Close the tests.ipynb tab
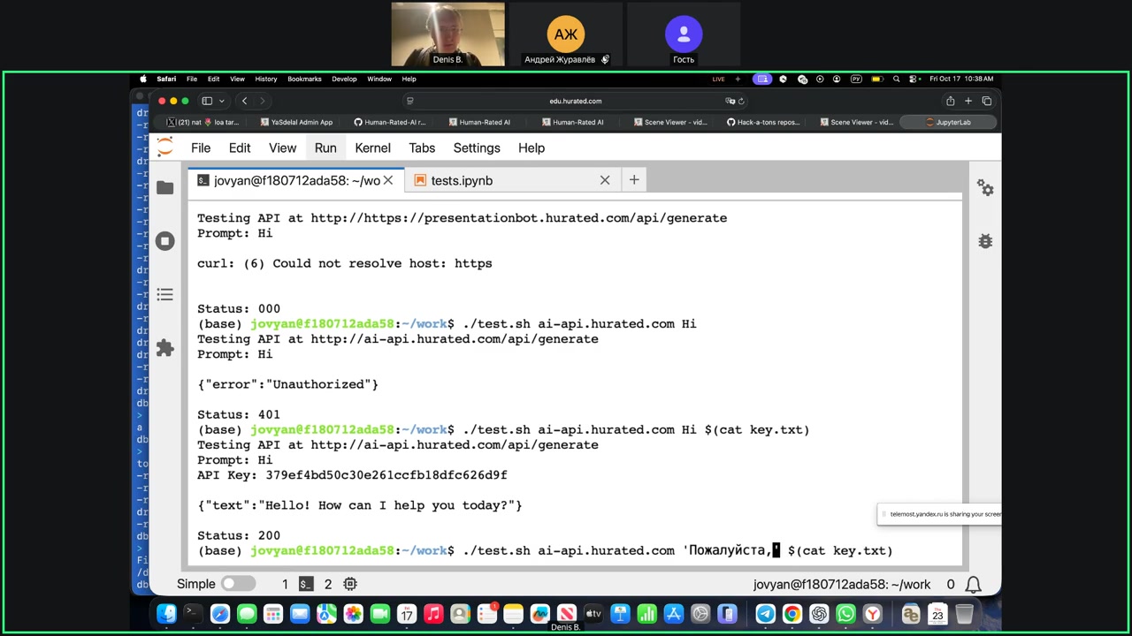 click(605, 180)
